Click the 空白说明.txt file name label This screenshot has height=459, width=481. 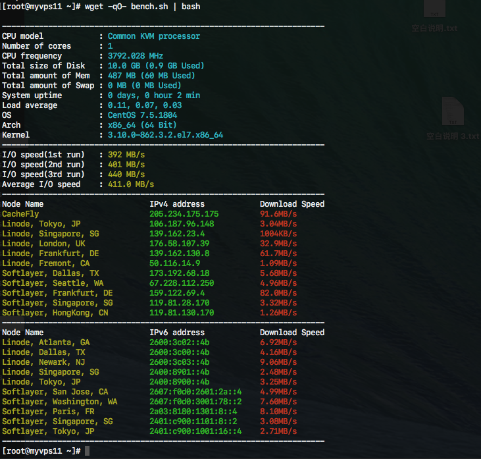434,28
